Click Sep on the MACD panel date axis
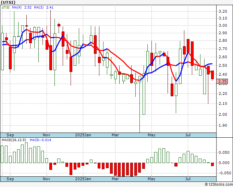 click(10, 179)
